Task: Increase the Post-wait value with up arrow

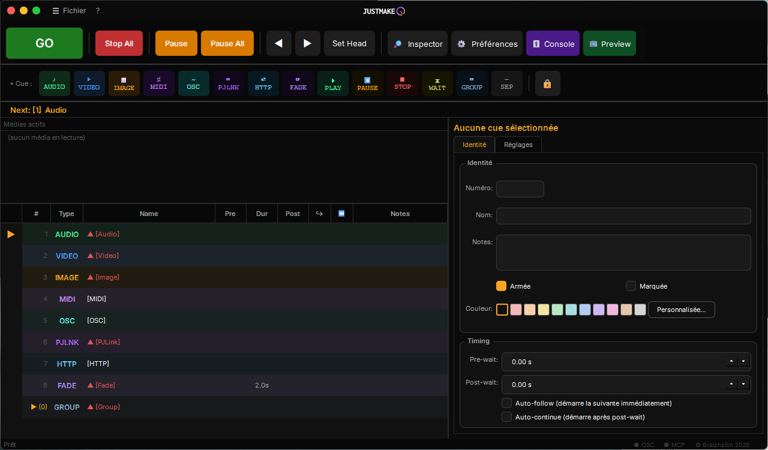Action: coord(731,384)
